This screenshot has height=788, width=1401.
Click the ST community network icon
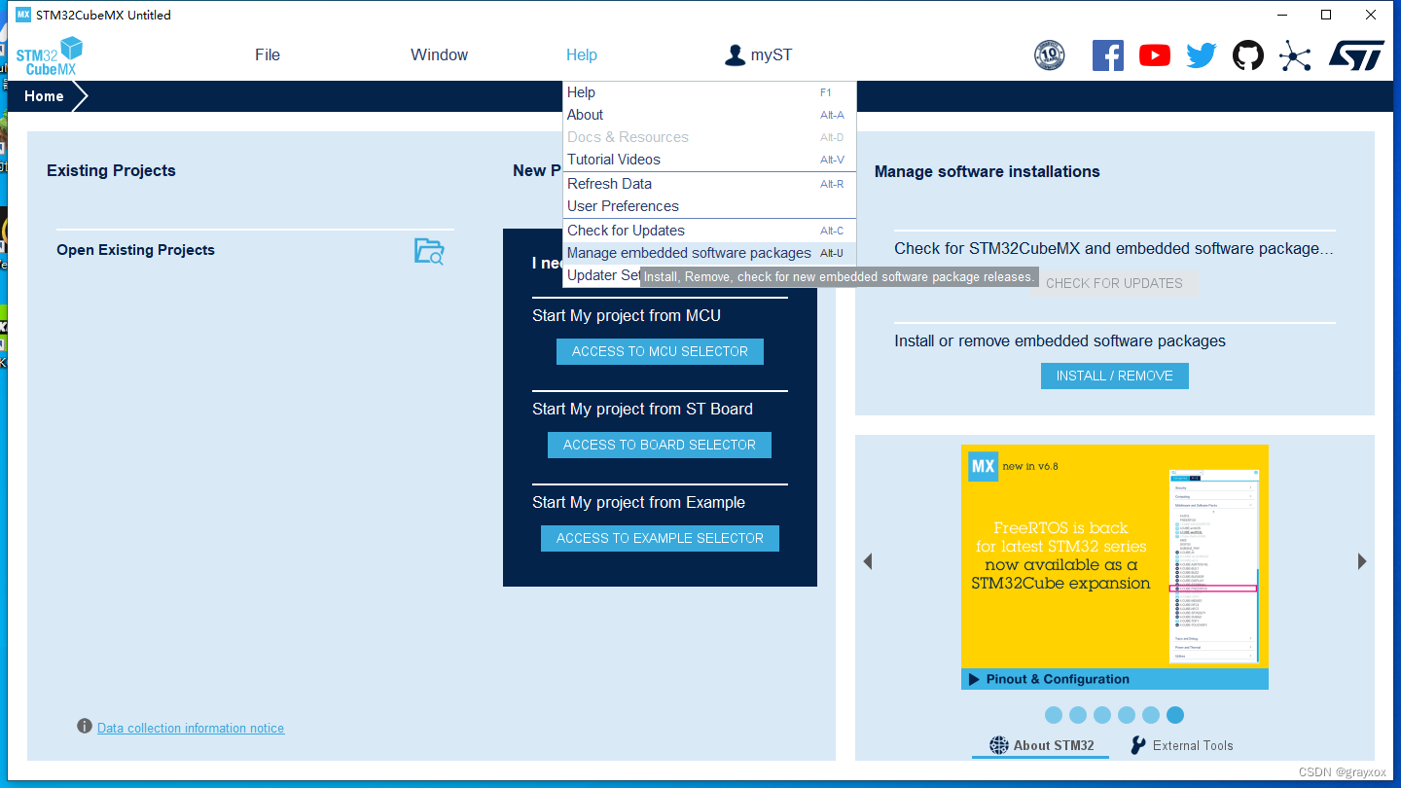click(x=1295, y=55)
